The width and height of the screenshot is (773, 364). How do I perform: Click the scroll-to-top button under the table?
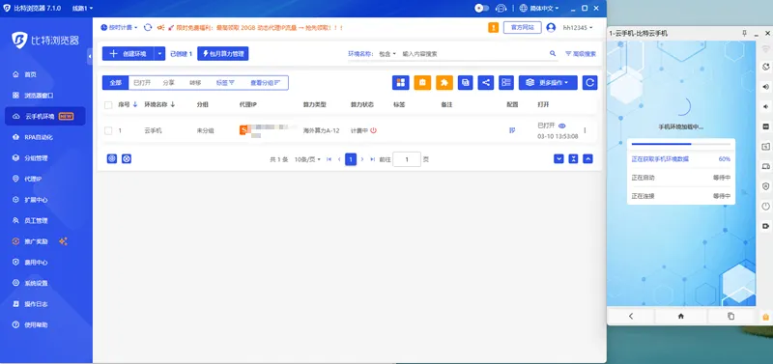[x=587, y=158]
